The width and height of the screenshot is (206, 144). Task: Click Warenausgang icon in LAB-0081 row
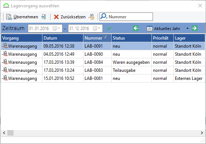[5, 78]
